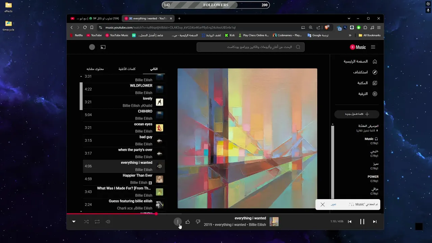Switch to the Related content tab

(x=95, y=69)
